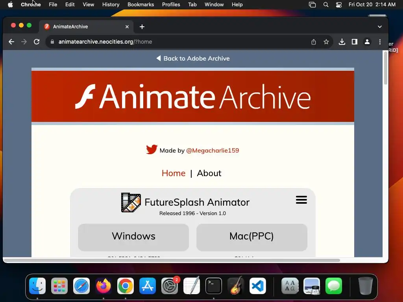Open TextEdit from the dock
Image resolution: width=403 pixels, height=302 pixels.
tap(192, 286)
